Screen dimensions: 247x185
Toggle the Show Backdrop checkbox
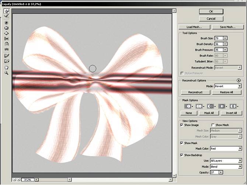(x=181, y=155)
